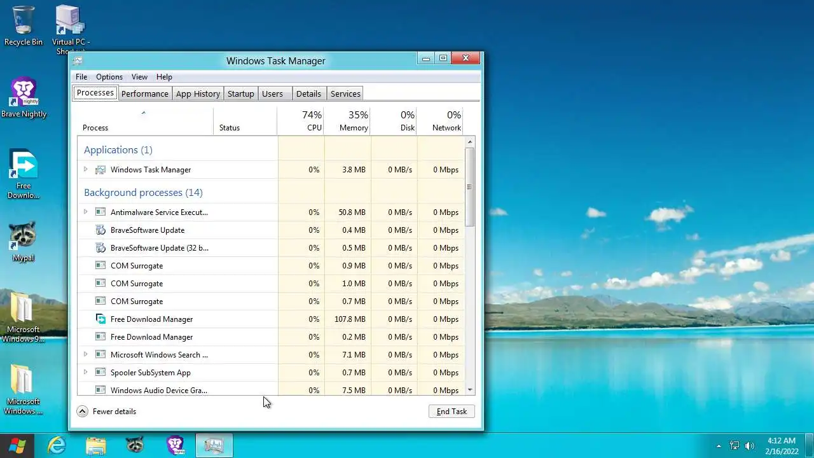814x458 pixels.
Task: Open the volume speaker tray icon
Action: click(750, 446)
